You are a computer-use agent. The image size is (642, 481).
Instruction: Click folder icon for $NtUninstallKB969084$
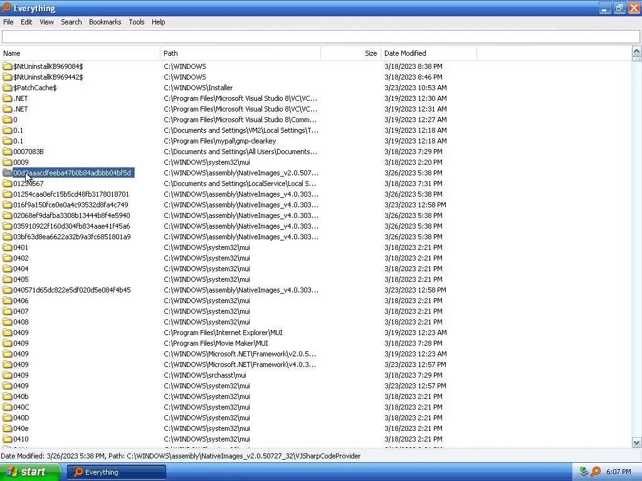click(x=8, y=66)
